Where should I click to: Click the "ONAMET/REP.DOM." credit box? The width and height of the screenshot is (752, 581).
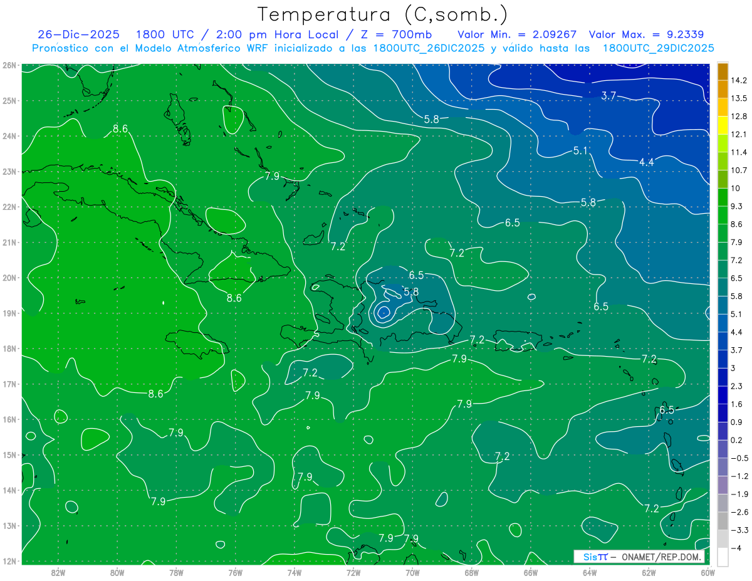[x=639, y=557]
